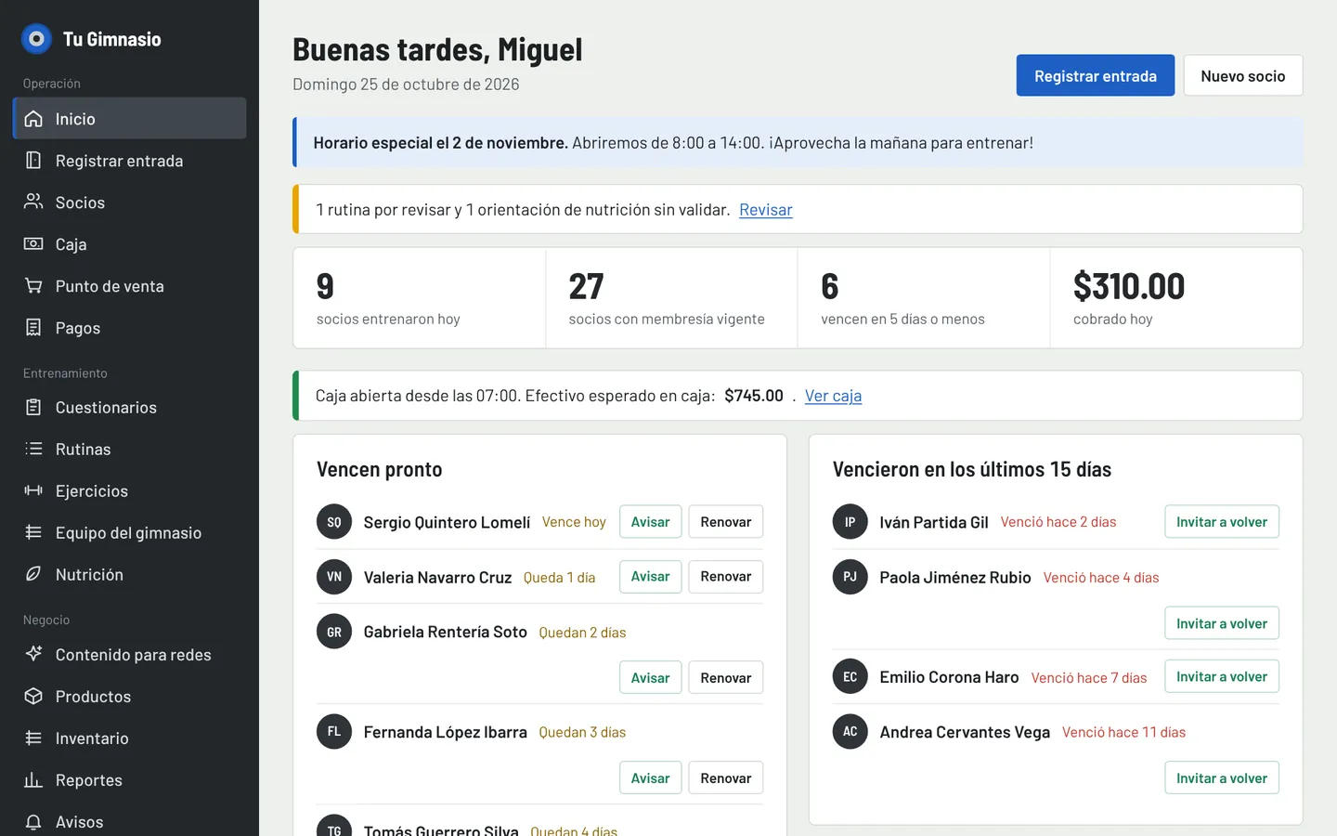Click the box icon beside Productos

(x=33, y=696)
